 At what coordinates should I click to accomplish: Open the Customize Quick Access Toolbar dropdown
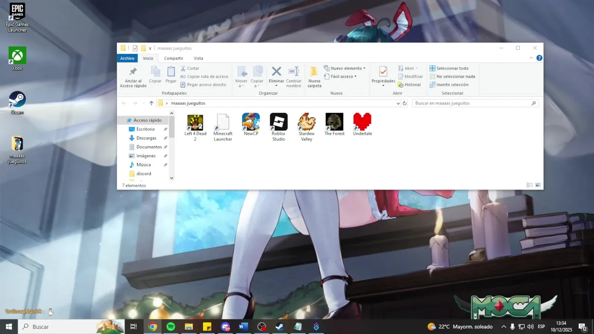pyautogui.click(x=150, y=48)
